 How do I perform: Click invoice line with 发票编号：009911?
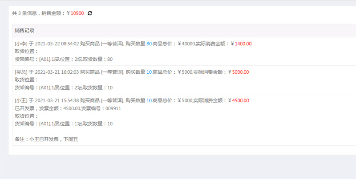[x=68, y=108]
